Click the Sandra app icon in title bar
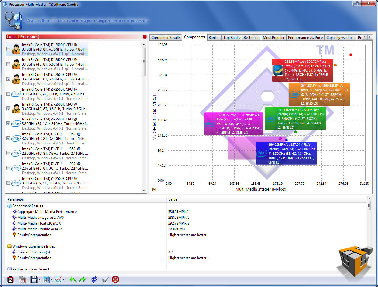The image size is (378, 287). pyautogui.click(x=5, y=4)
